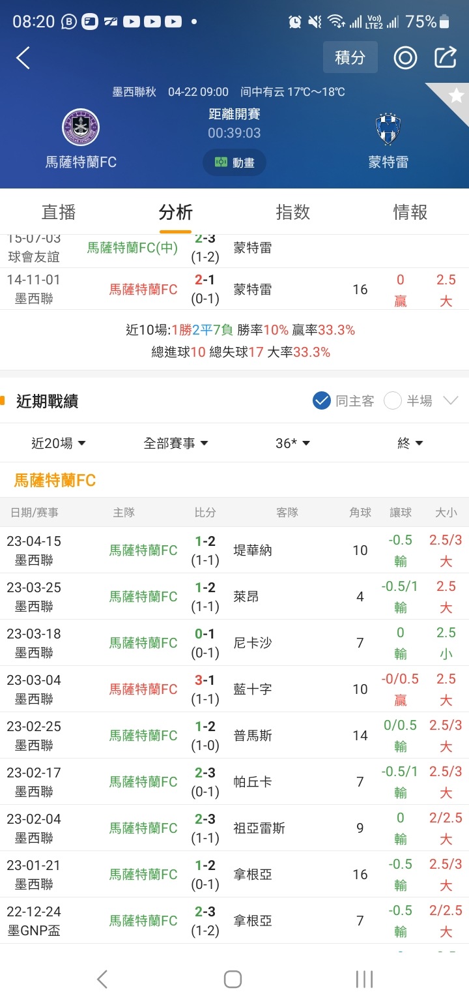Viewport: 469px width, 1007px height.
Task: Uncheck the 同主客 checkbox
Action: tap(322, 400)
